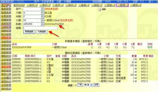Open the lookup triangle beside 中類 field
Viewport: 158px width, 92px height.
pyautogui.click(x=43, y=16)
